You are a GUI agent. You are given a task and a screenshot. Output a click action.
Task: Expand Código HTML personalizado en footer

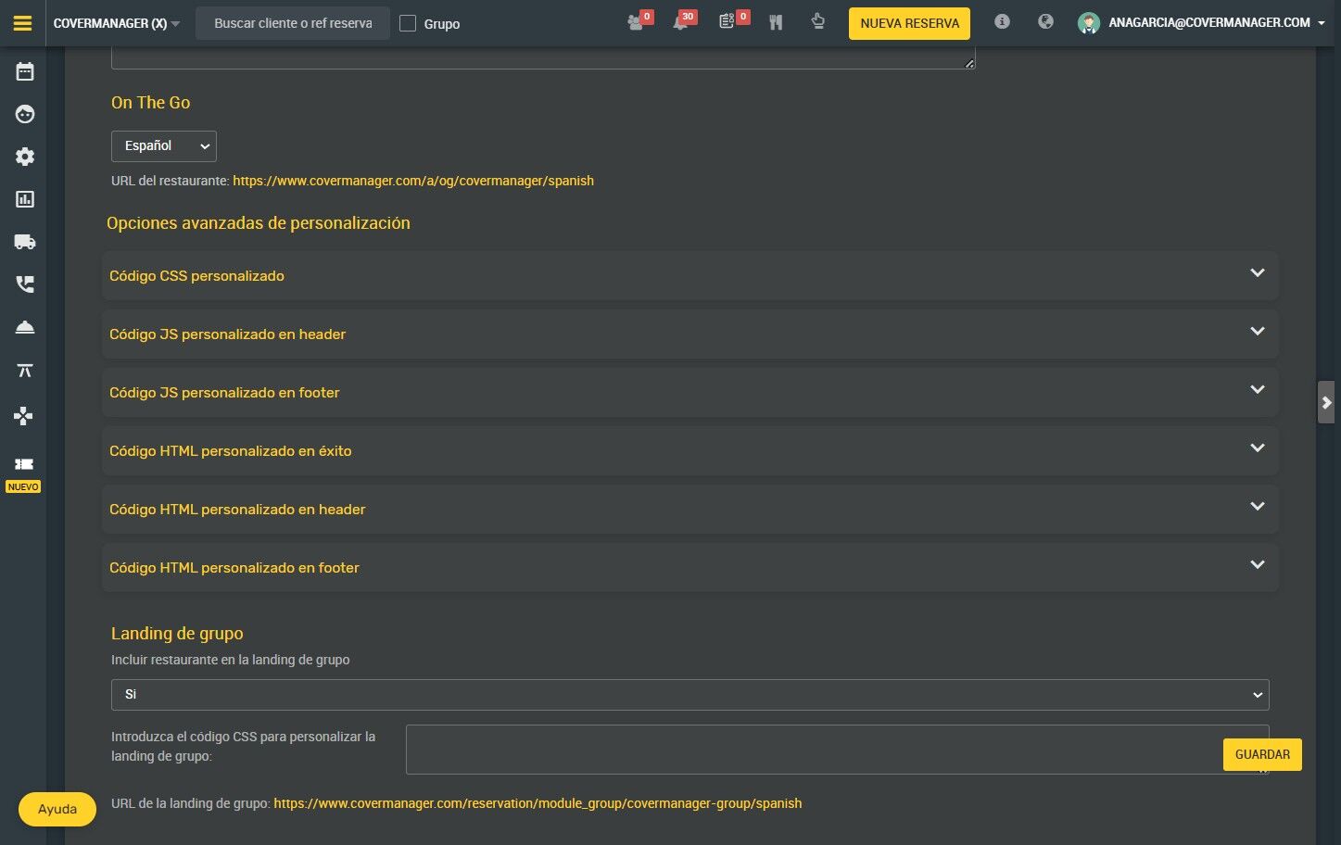click(x=690, y=567)
